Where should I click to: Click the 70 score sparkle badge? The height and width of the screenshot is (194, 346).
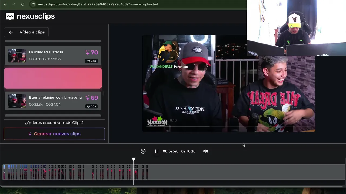(92, 53)
